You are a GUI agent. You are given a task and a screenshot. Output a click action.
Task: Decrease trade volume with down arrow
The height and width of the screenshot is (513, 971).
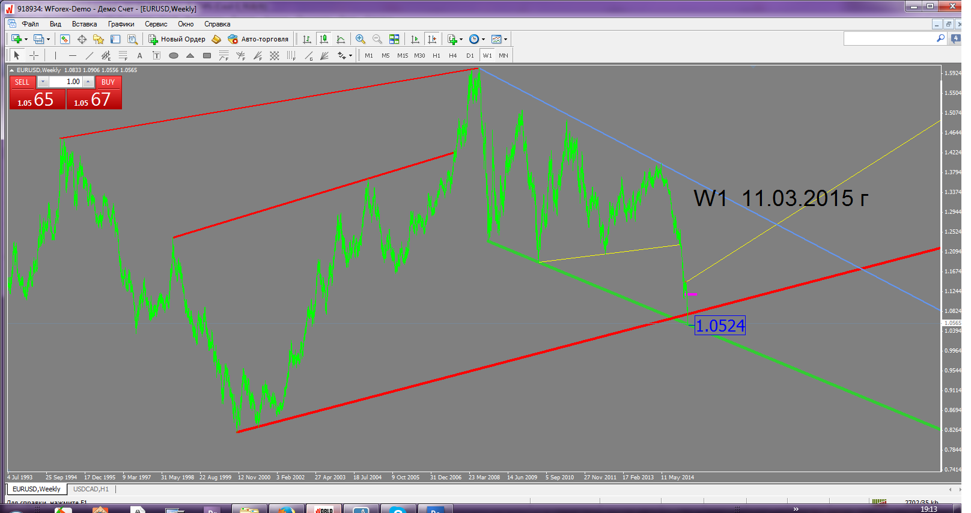[x=43, y=82]
